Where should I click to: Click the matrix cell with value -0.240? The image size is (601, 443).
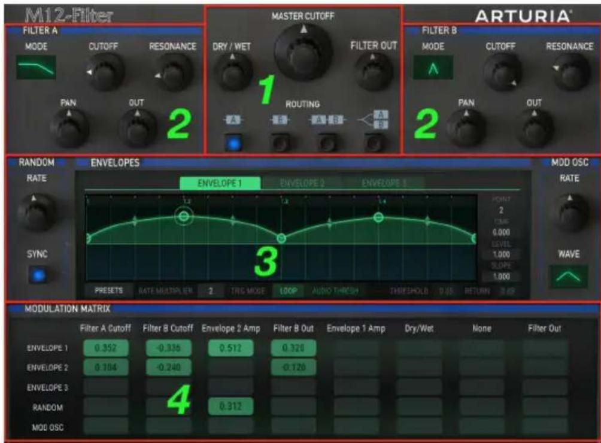click(x=168, y=367)
